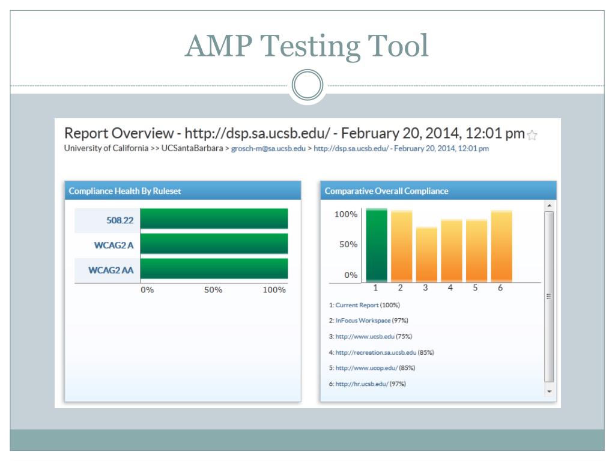
Task: Click the favorite star next to report title
Action: (x=532, y=135)
